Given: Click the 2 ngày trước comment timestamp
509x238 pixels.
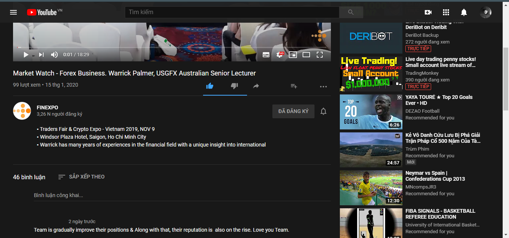Looking at the screenshot, I should [x=82, y=222].
